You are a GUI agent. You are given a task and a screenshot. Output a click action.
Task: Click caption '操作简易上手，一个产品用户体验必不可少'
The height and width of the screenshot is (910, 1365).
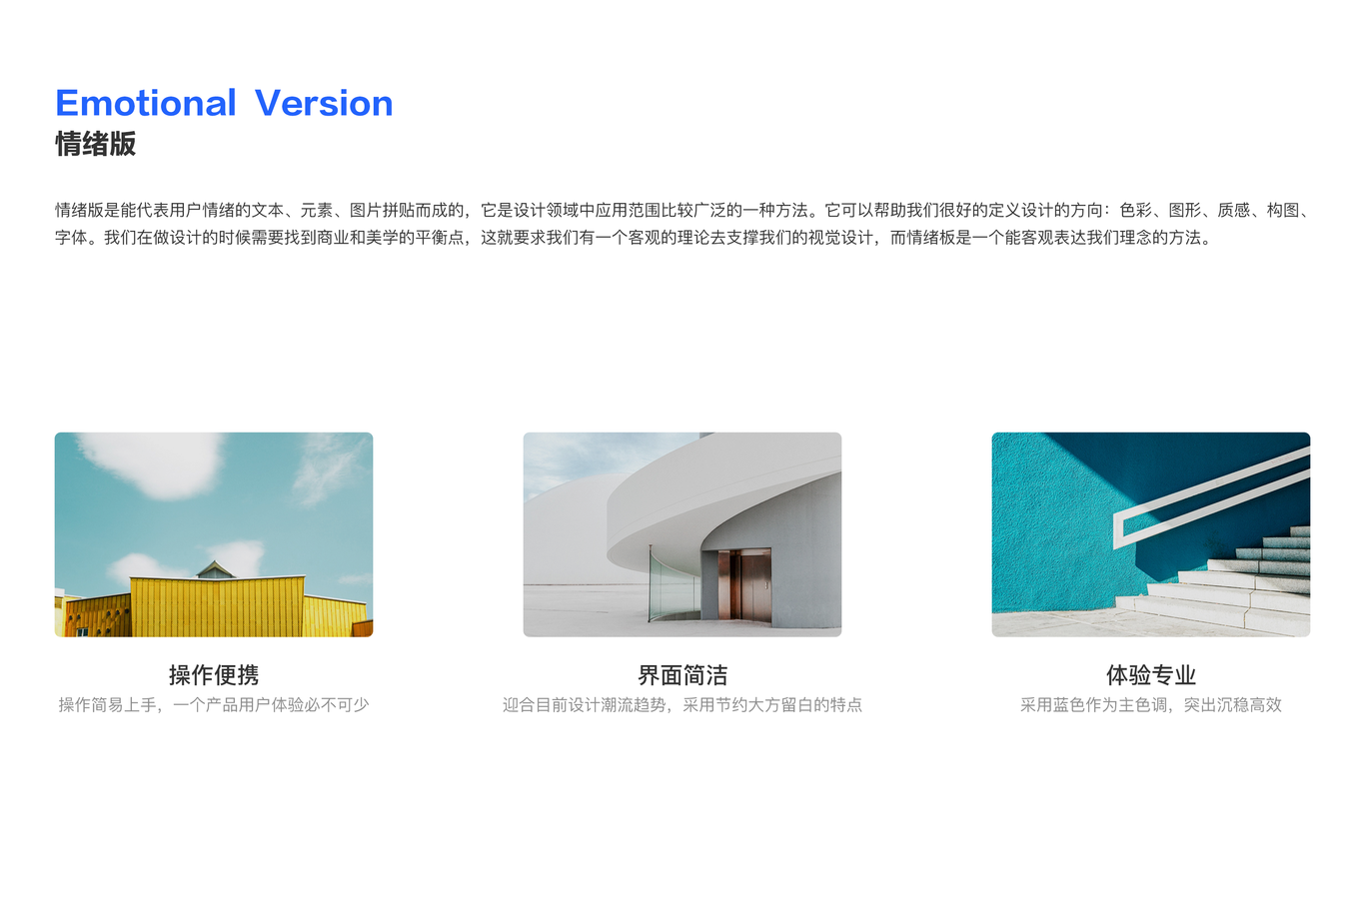(x=214, y=705)
